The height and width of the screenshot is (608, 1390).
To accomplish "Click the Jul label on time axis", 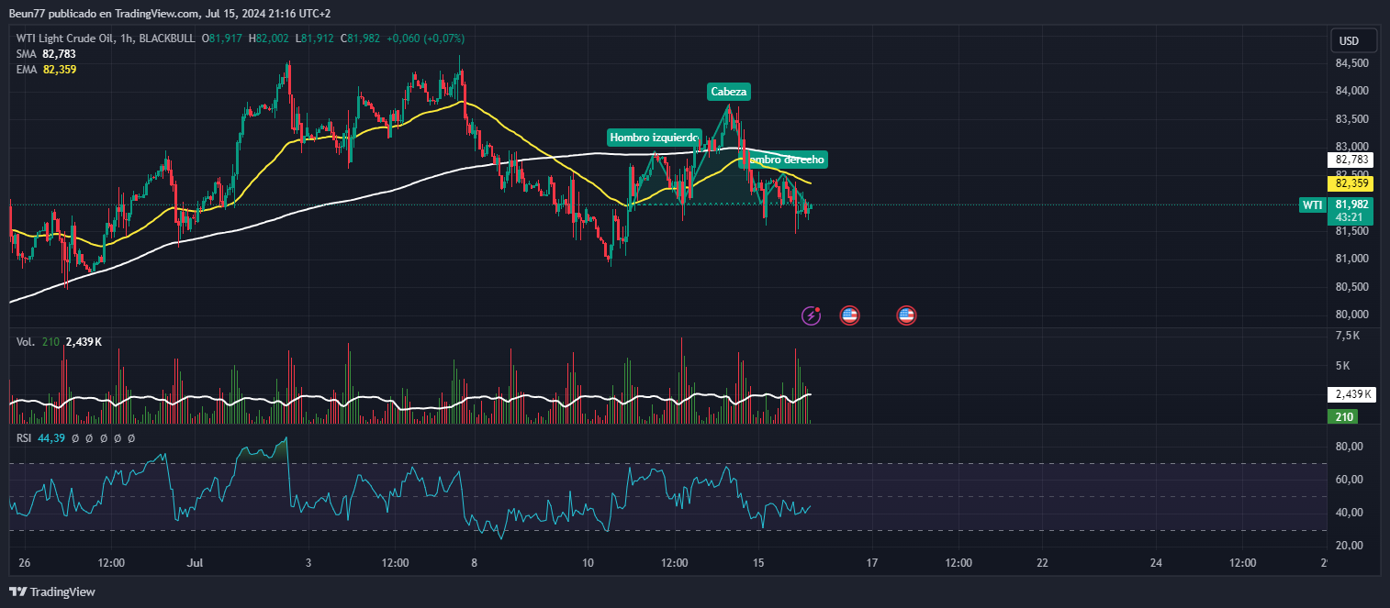I will 194,561.
